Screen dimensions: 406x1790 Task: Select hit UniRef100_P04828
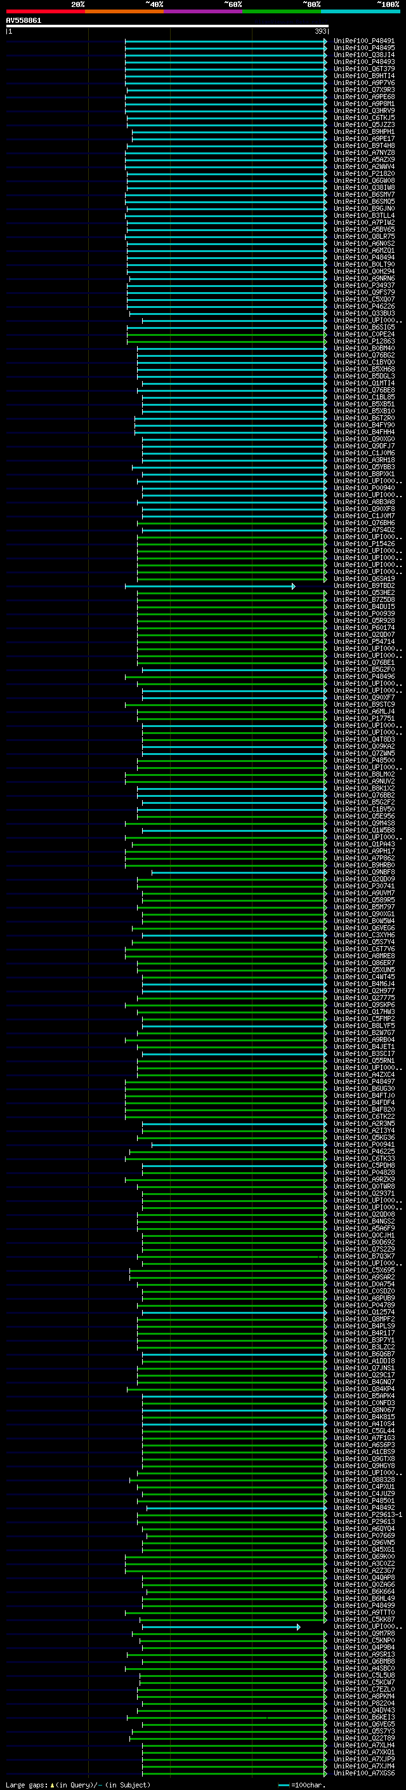click(363, 1172)
